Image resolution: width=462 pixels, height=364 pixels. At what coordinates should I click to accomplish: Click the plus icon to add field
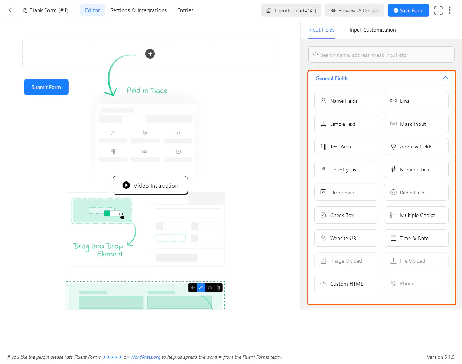pyautogui.click(x=150, y=54)
